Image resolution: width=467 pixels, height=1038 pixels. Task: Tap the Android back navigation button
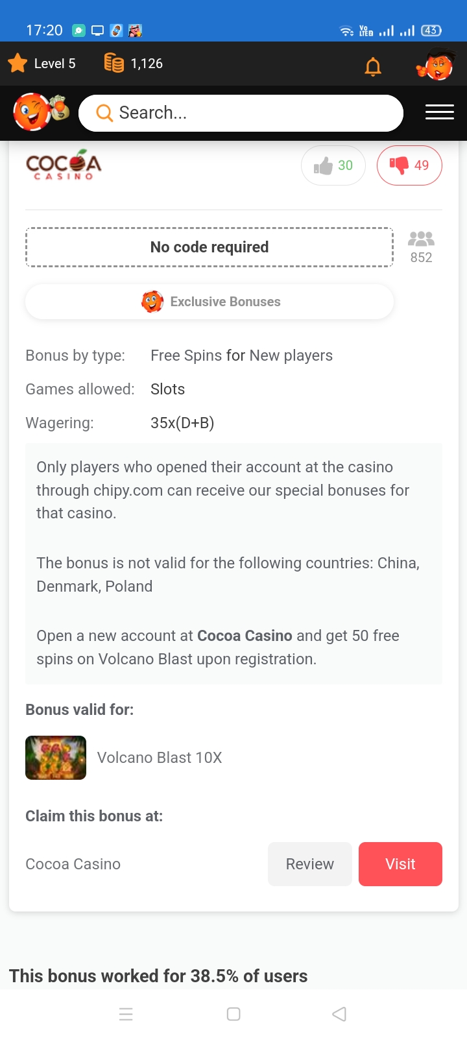coord(339,1014)
